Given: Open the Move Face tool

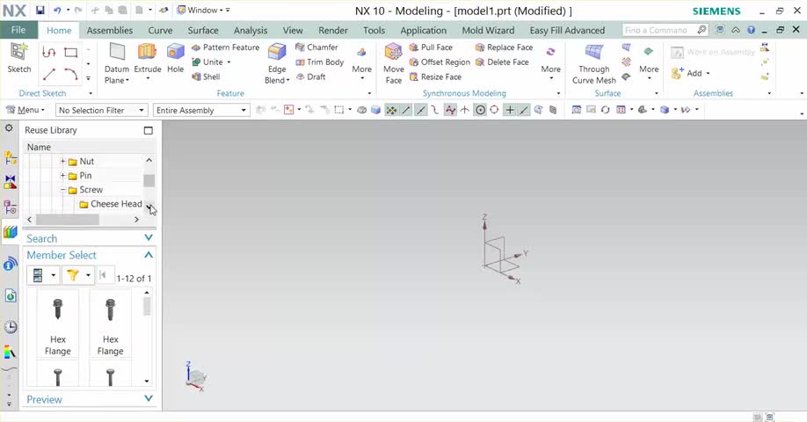Looking at the screenshot, I should pyautogui.click(x=393, y=63).
